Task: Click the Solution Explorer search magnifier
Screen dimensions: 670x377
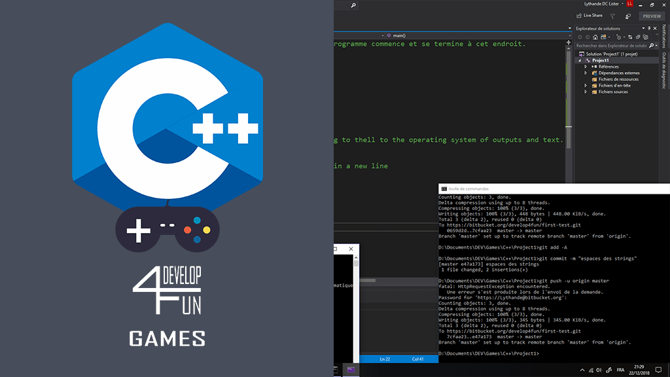Action: pyautogui.click(x=651, y=45)
